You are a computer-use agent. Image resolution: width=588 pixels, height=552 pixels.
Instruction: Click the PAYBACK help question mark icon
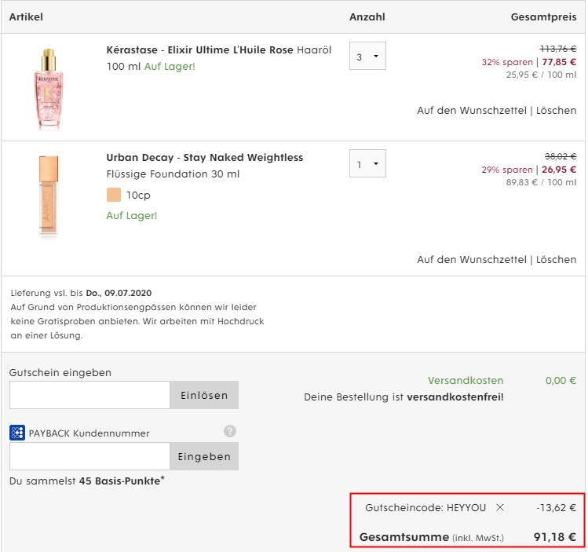pyautogui.click(x=230, y=431)
